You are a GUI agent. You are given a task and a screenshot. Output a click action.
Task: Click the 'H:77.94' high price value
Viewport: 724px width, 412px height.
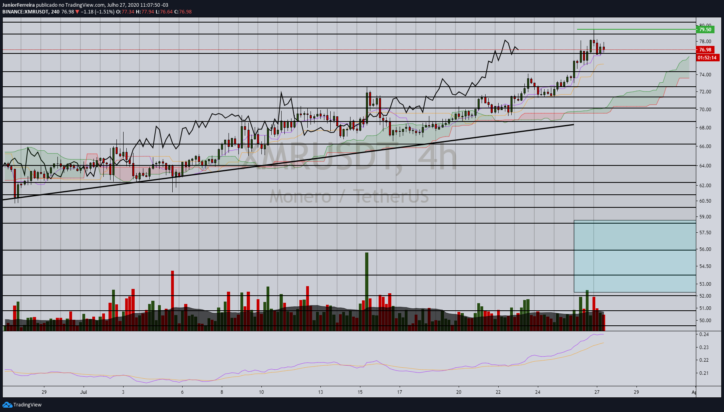point(145,11)
